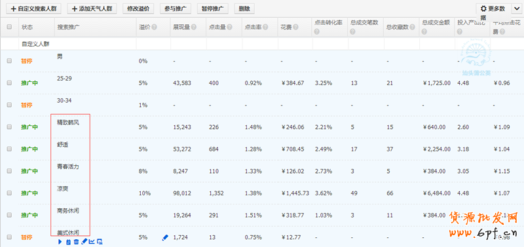The width and height of the screenshot is (524, 247).
Task: Check the box for the 精致韩风 row
Action: 9,126
